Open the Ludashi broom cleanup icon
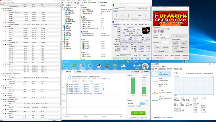Image resolution: width=216 pixels, height=122 pixels. (107, 66)
